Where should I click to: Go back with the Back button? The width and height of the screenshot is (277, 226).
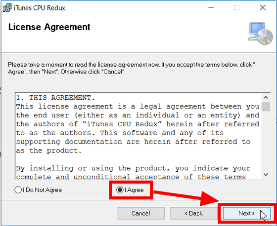(x=193, y=213)
